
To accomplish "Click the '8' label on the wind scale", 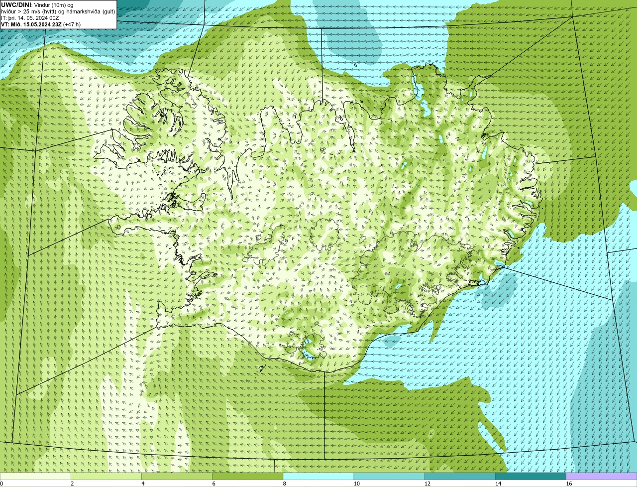I will [285, 484].
